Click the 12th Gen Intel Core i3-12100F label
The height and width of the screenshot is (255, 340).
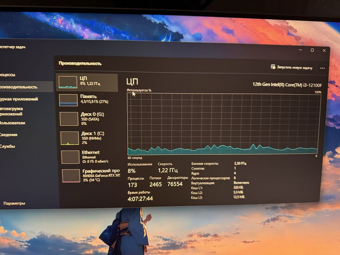coord(287,85)
